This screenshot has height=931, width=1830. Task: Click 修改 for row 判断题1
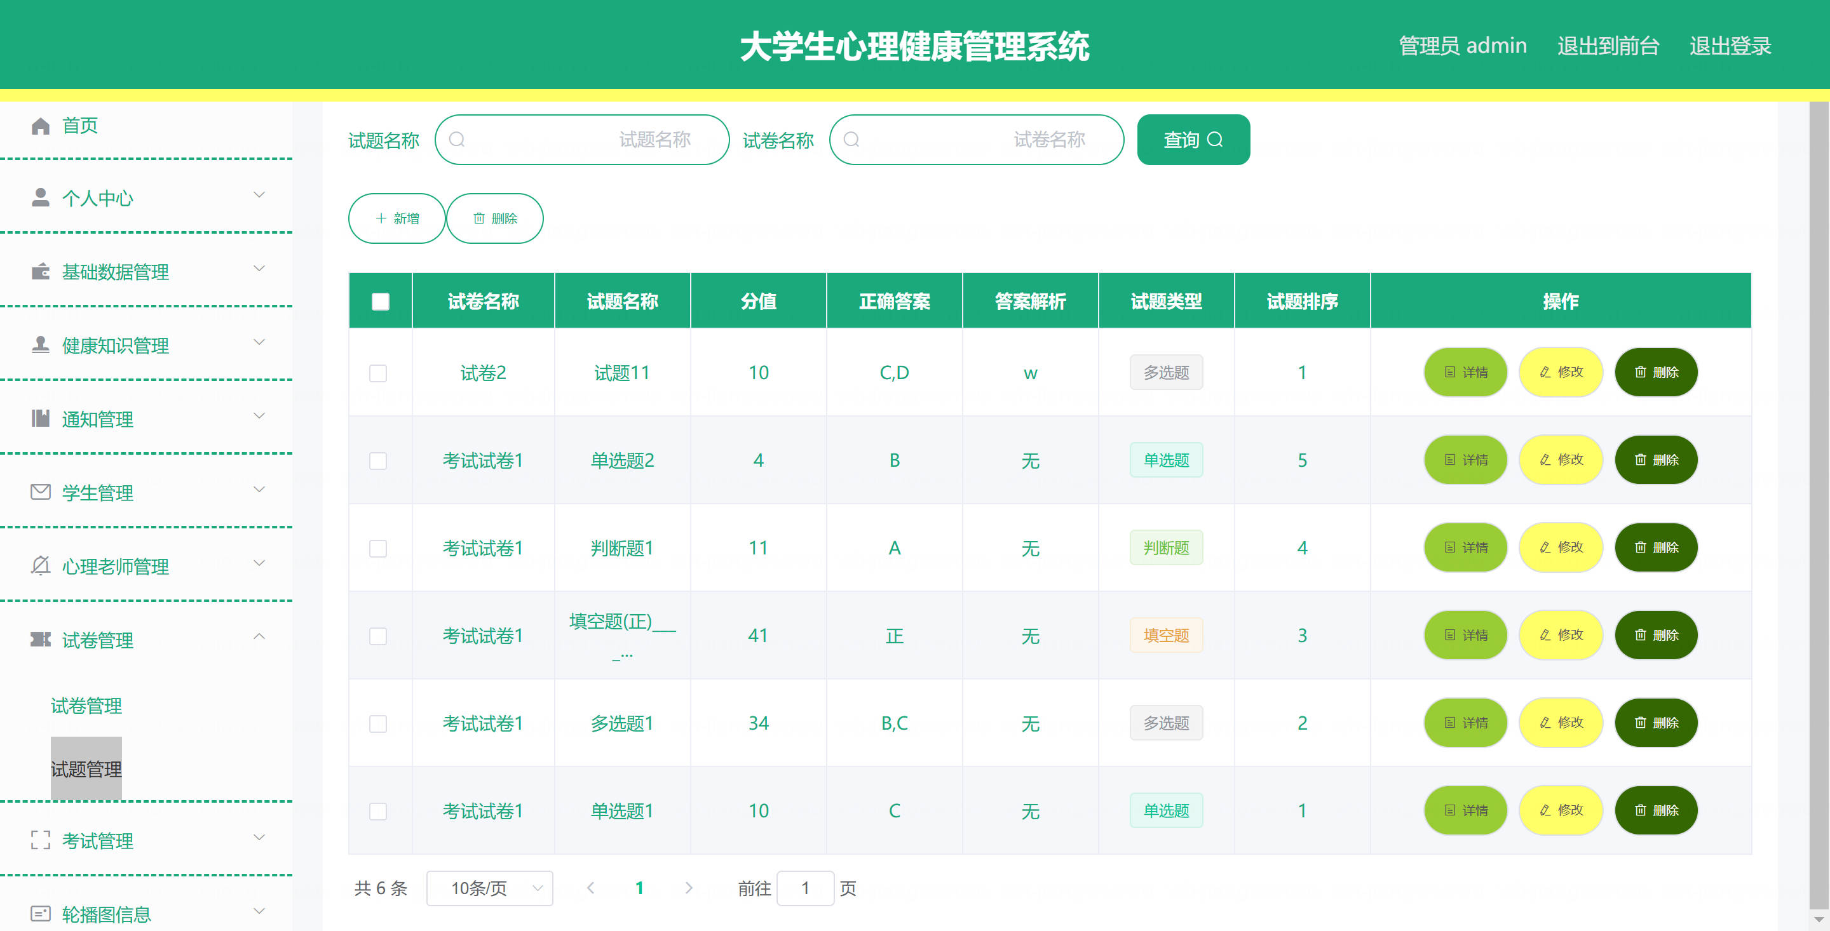(x=1561, y=547)
